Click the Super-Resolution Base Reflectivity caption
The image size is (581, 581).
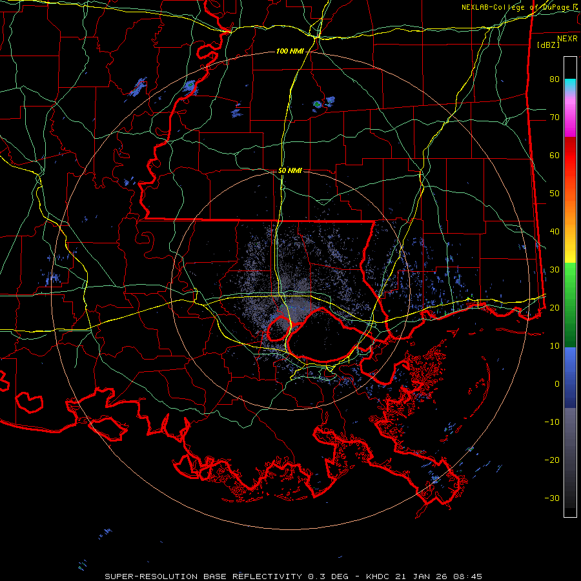[x=293, y=576]
